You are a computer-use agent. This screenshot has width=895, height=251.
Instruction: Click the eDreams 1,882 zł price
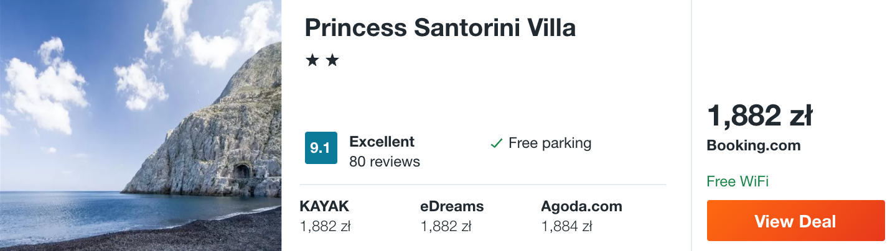446,227
